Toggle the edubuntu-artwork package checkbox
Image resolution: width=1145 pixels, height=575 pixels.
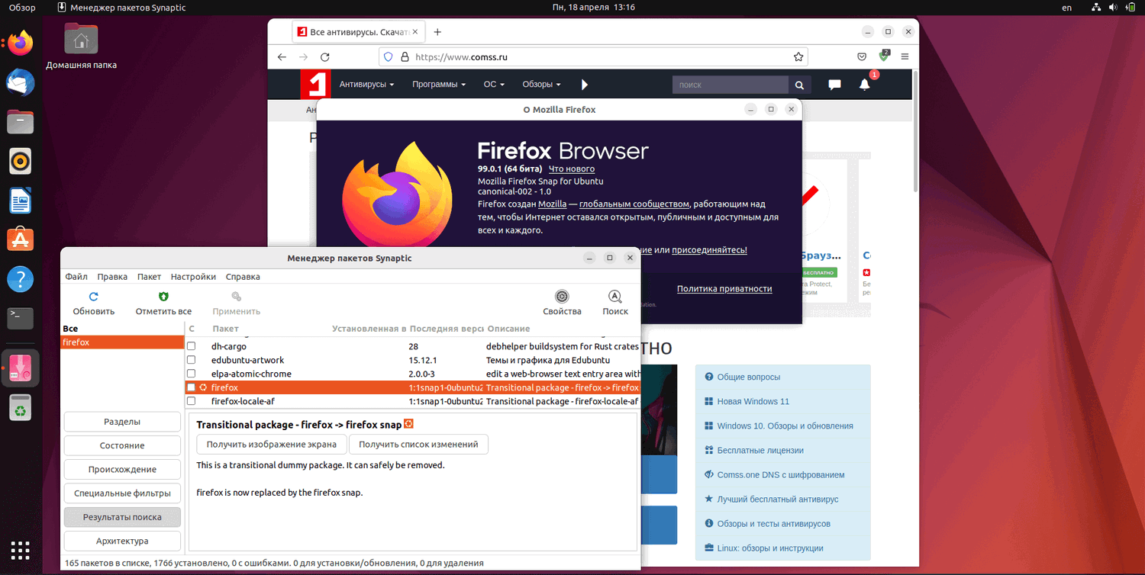click(x=192, y=360)
